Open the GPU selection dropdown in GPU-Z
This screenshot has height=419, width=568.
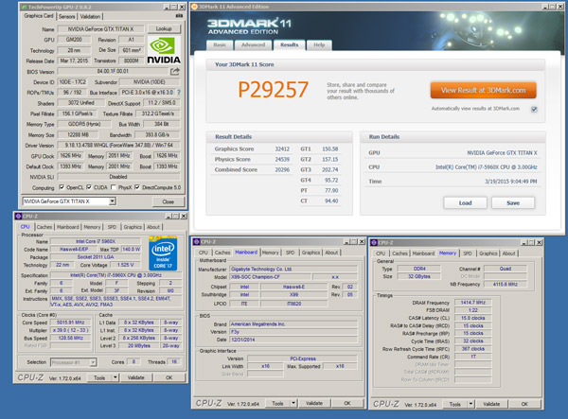(113, 201)
